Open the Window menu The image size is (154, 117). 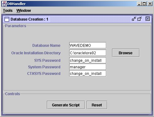click(24, 11)
